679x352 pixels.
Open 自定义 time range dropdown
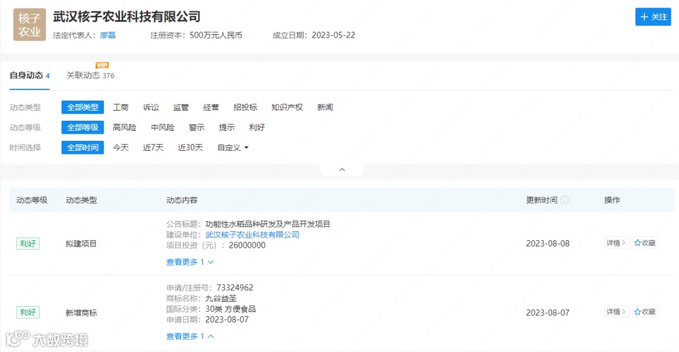[x=233, y=148]
